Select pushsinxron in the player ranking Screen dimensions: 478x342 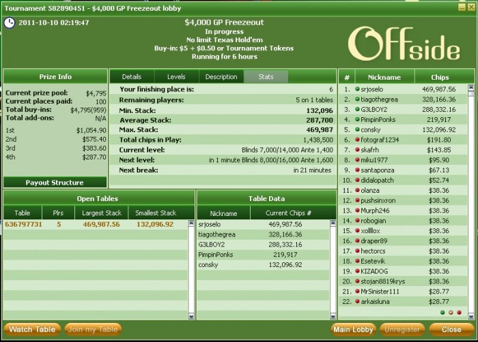(x=403, y=200)
